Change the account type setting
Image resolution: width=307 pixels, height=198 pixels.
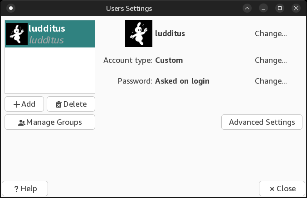tap(271, 60)
